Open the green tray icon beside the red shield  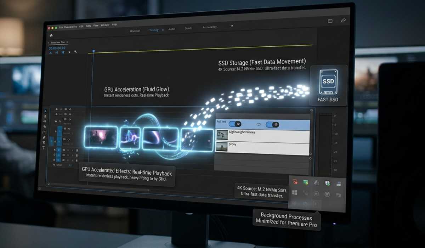[306, 182]
